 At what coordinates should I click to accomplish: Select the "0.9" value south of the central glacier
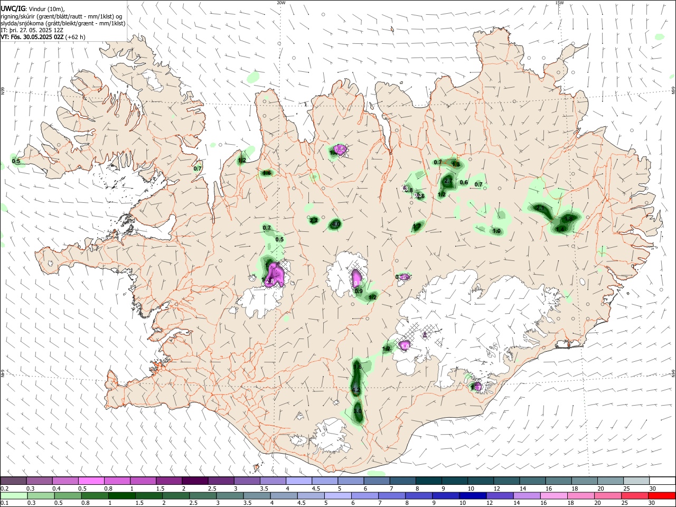click(x=359, y=291)
